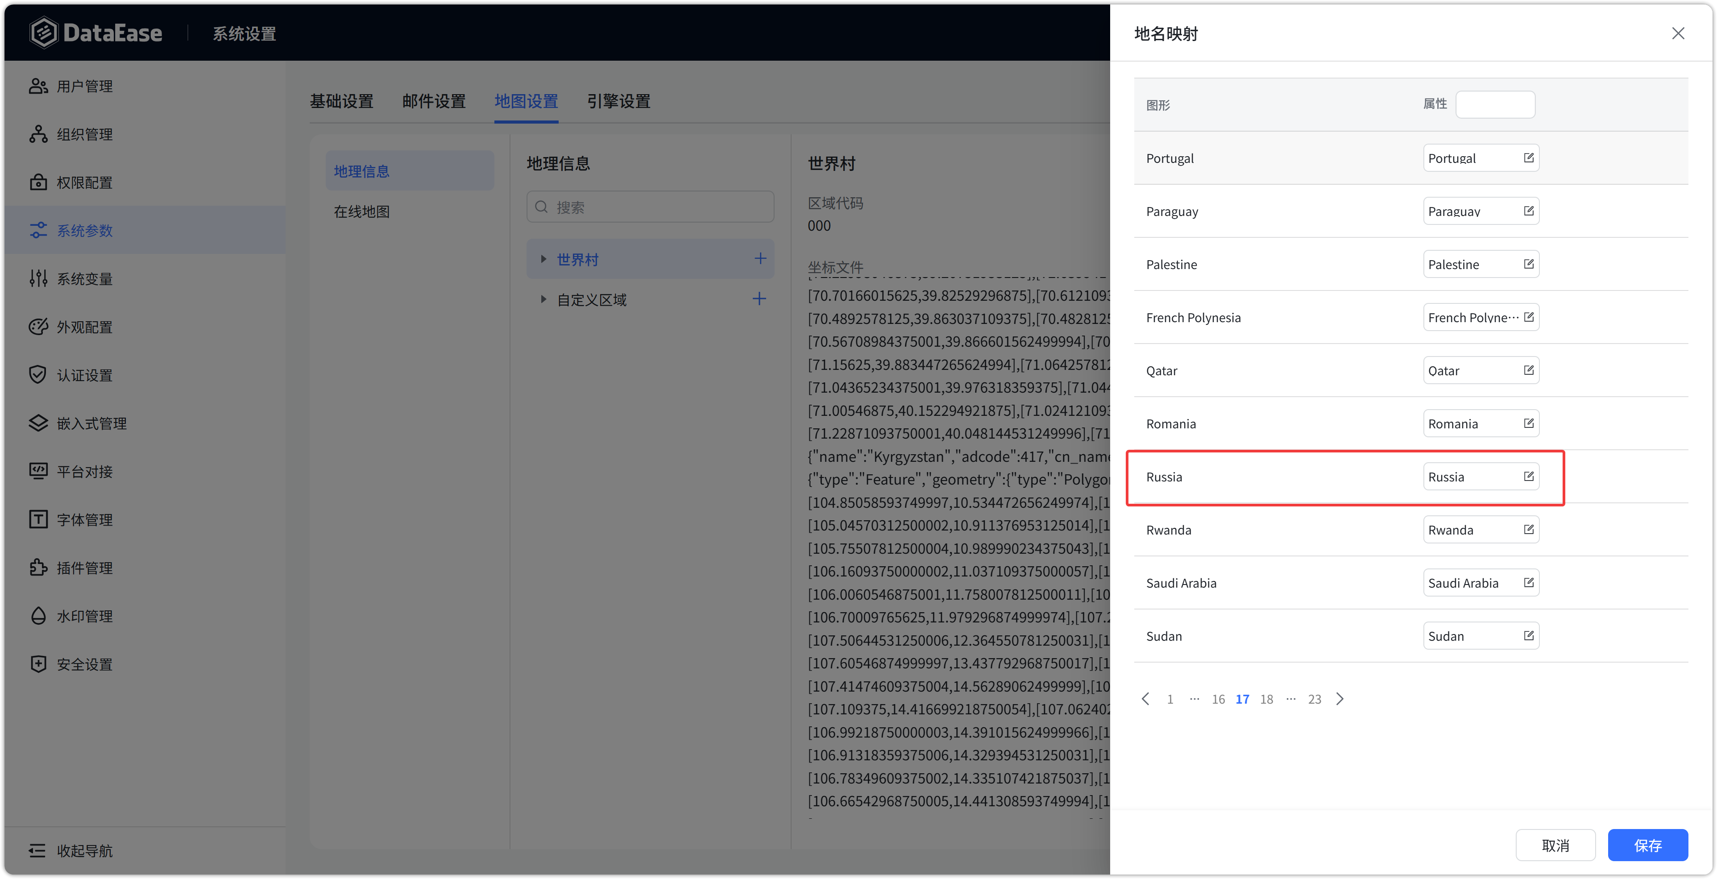Switch to 基础设置 tab
Screen dimensions: 1717x879
[341, 101]
